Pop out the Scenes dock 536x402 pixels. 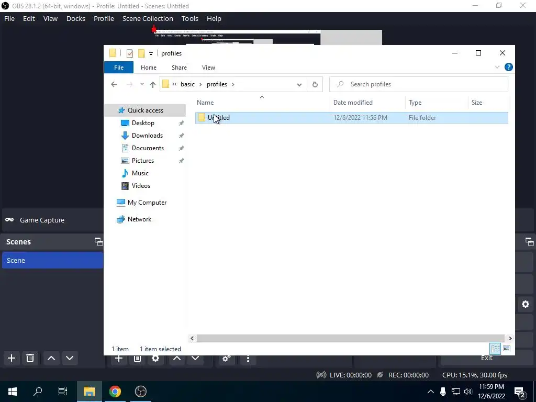98,242
